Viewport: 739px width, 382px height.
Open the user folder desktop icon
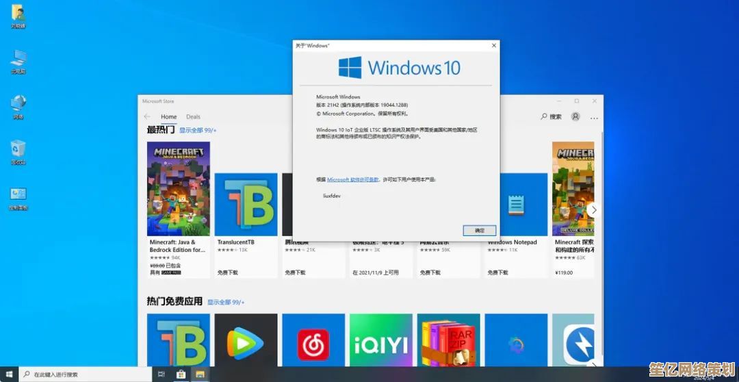[x=18, y=16]
